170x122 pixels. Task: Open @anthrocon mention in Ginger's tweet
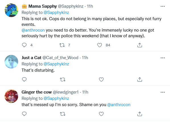click(x=119, y=105)
